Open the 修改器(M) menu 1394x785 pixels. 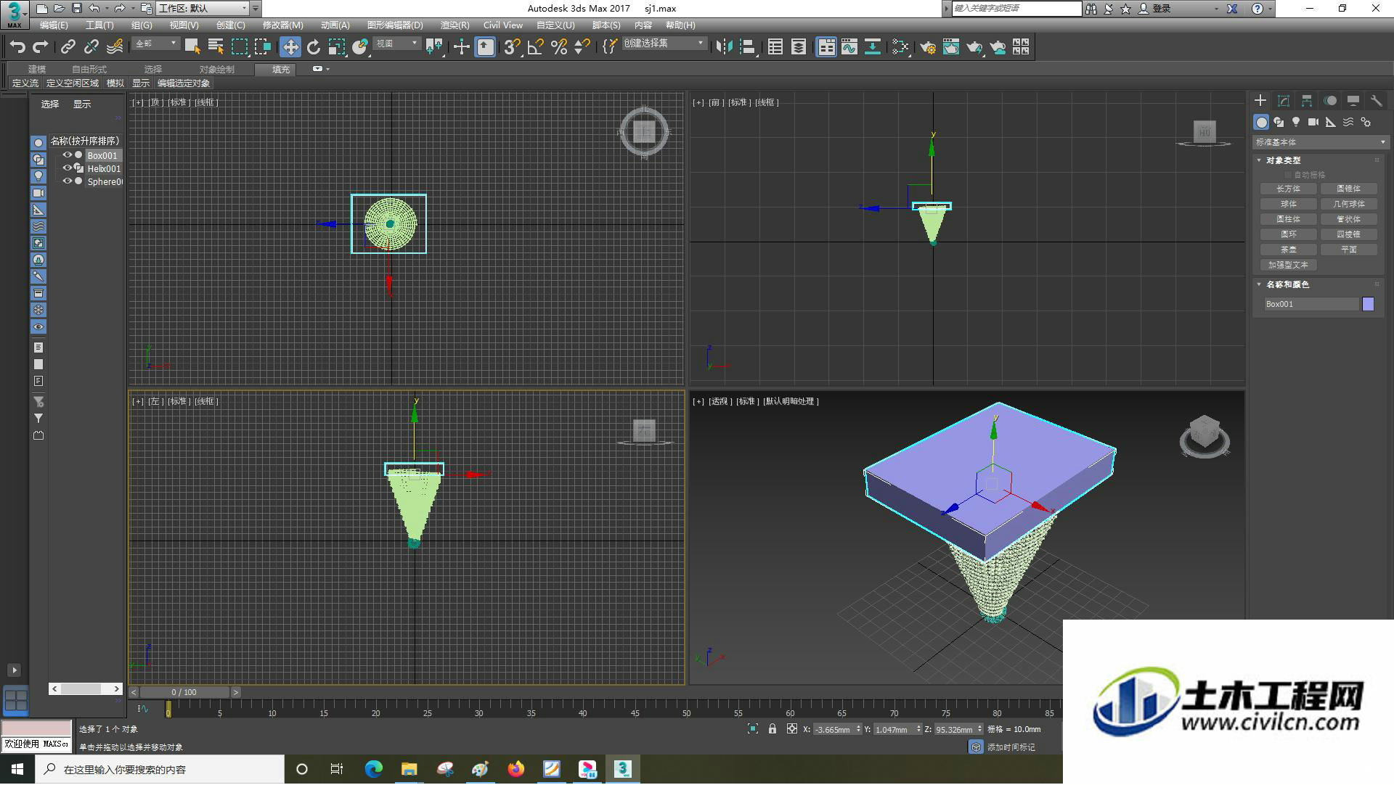[282, 25]
